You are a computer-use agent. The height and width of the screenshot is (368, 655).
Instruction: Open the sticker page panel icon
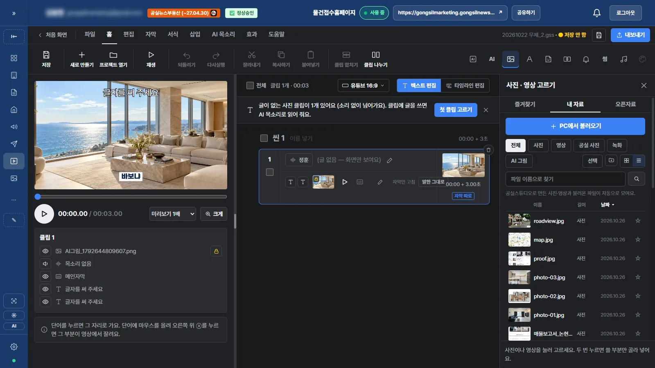click(548, 59)
